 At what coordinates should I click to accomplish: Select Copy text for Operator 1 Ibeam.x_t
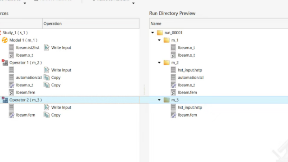(56, 85)
